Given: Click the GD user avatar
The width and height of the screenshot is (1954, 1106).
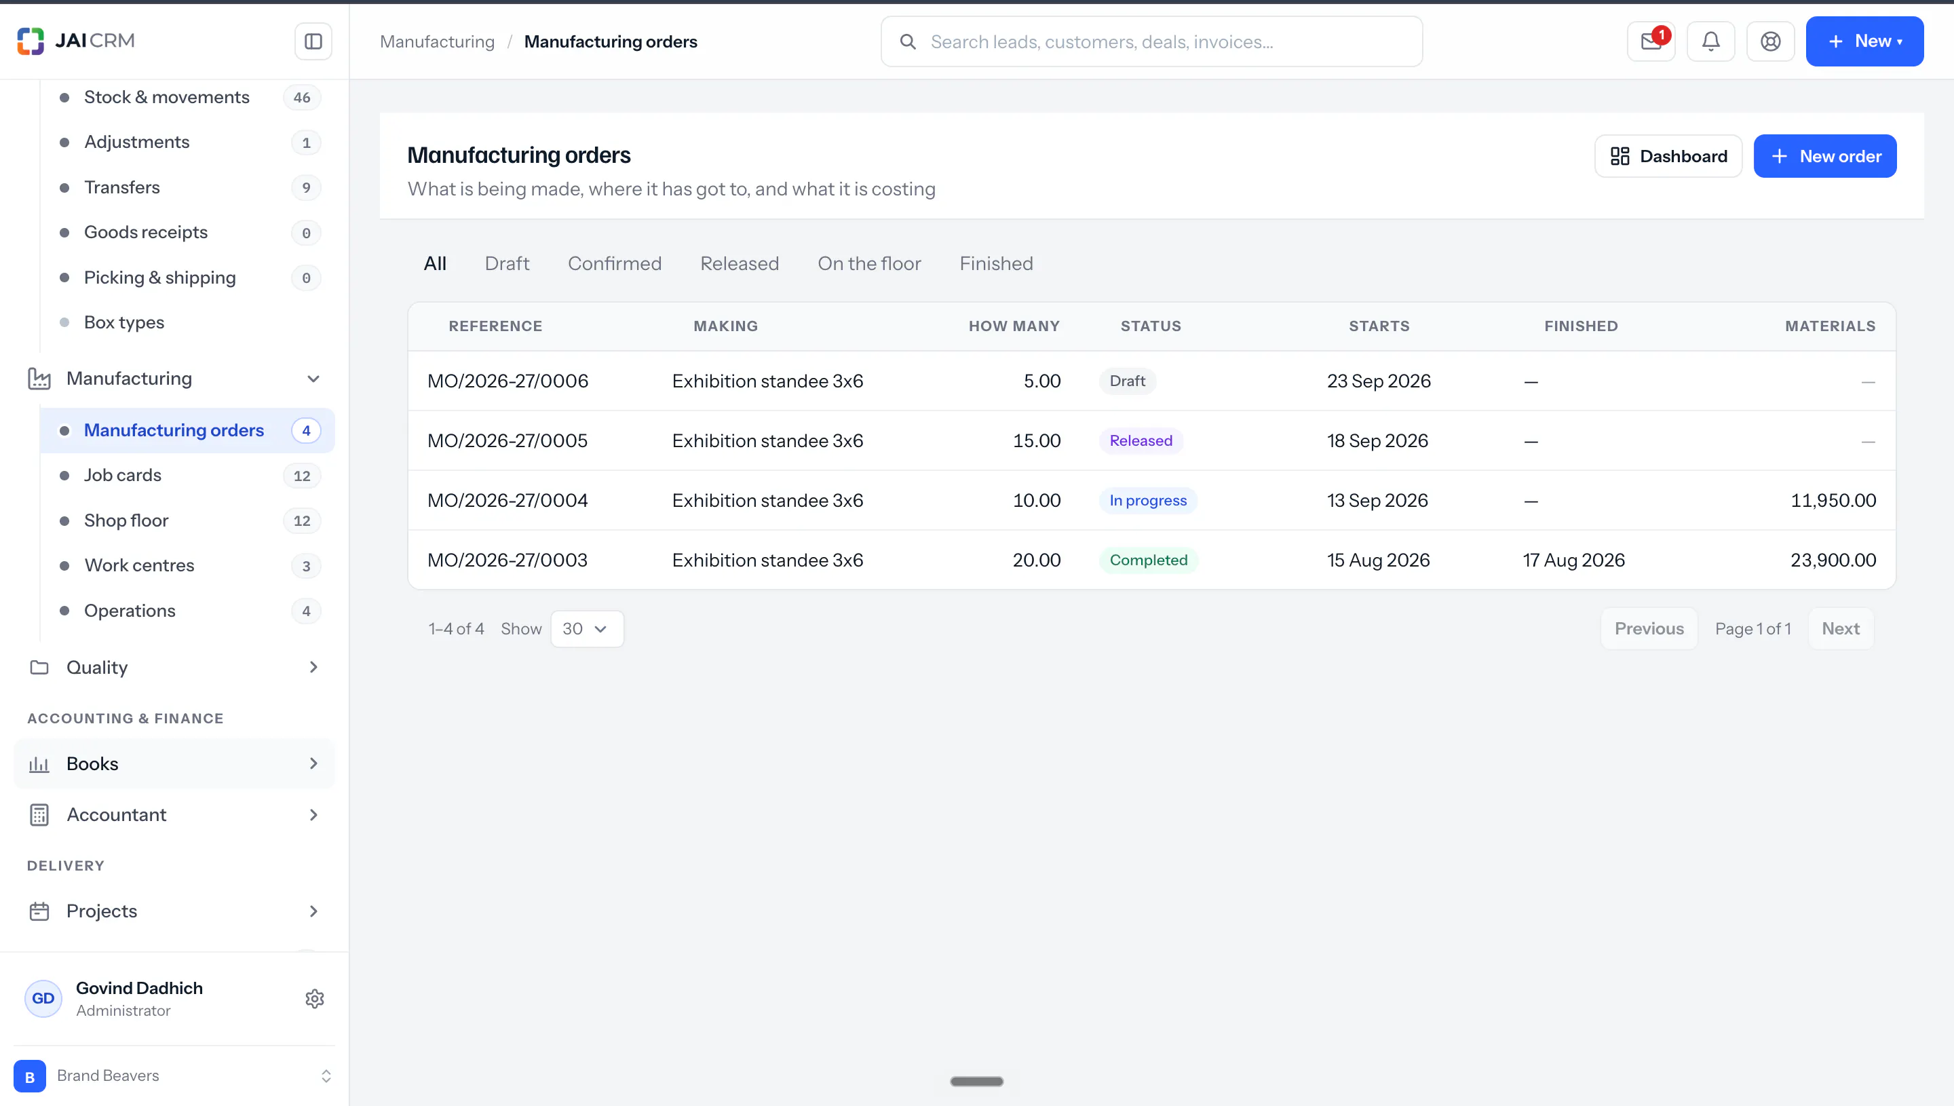Looking at the screenshot, I should (43, 998).
